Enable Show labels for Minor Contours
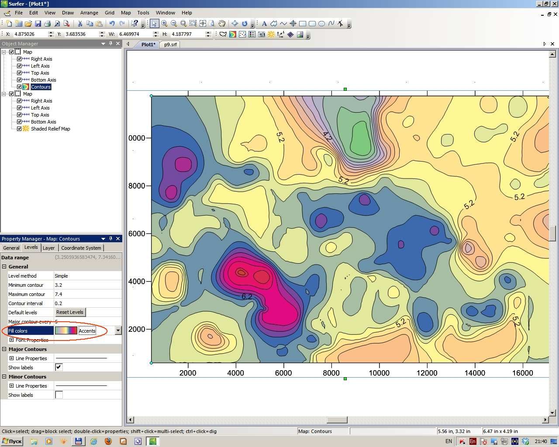 59,395
